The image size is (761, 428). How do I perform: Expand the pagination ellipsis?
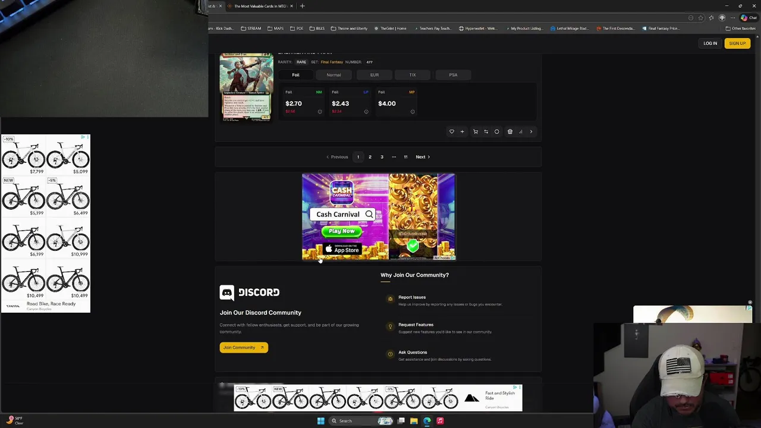tap(394, 157)
